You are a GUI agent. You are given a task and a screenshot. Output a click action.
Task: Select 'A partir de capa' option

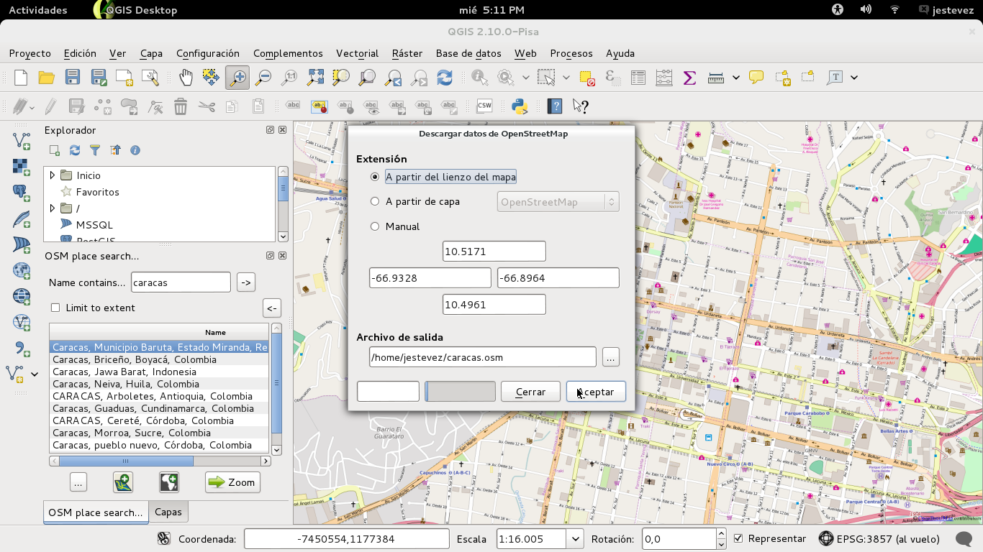pos(375,202)
